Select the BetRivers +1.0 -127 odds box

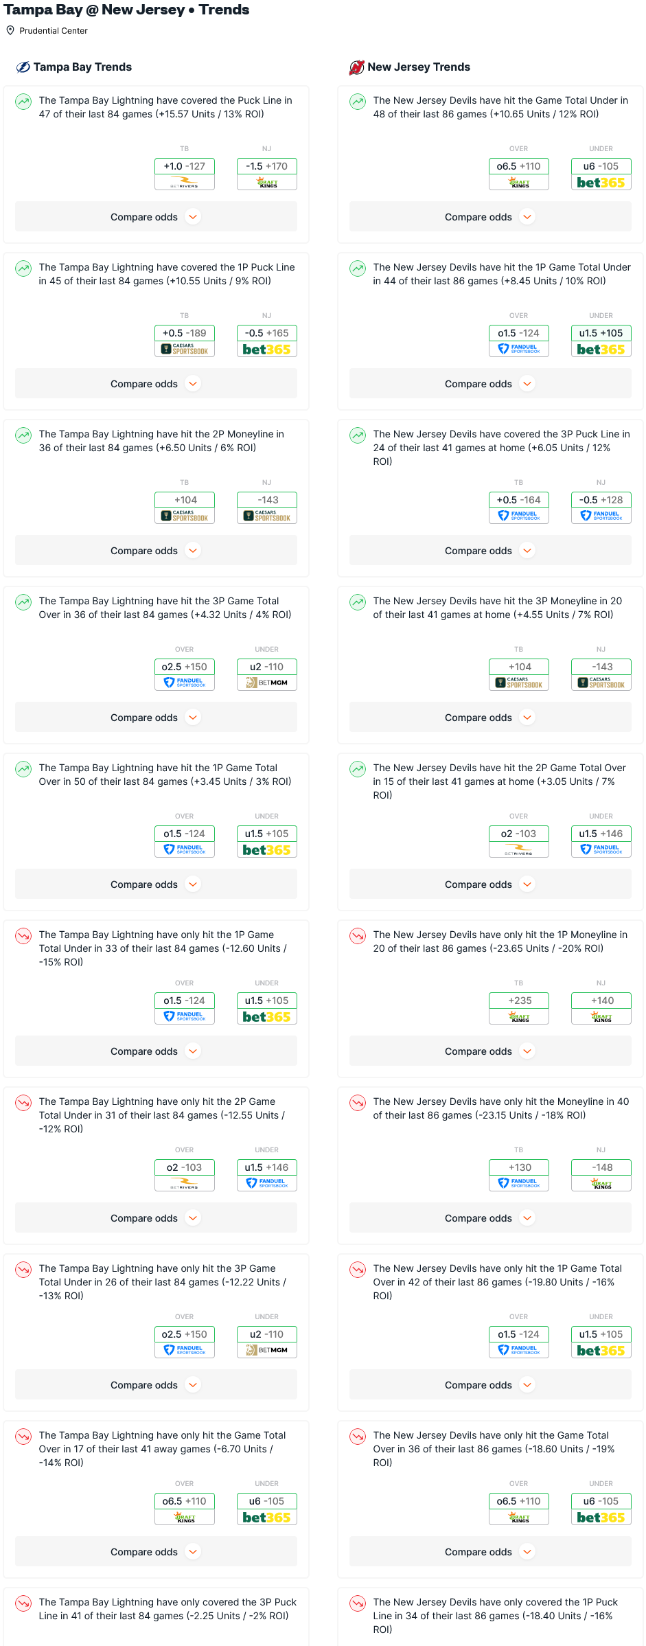185,174
